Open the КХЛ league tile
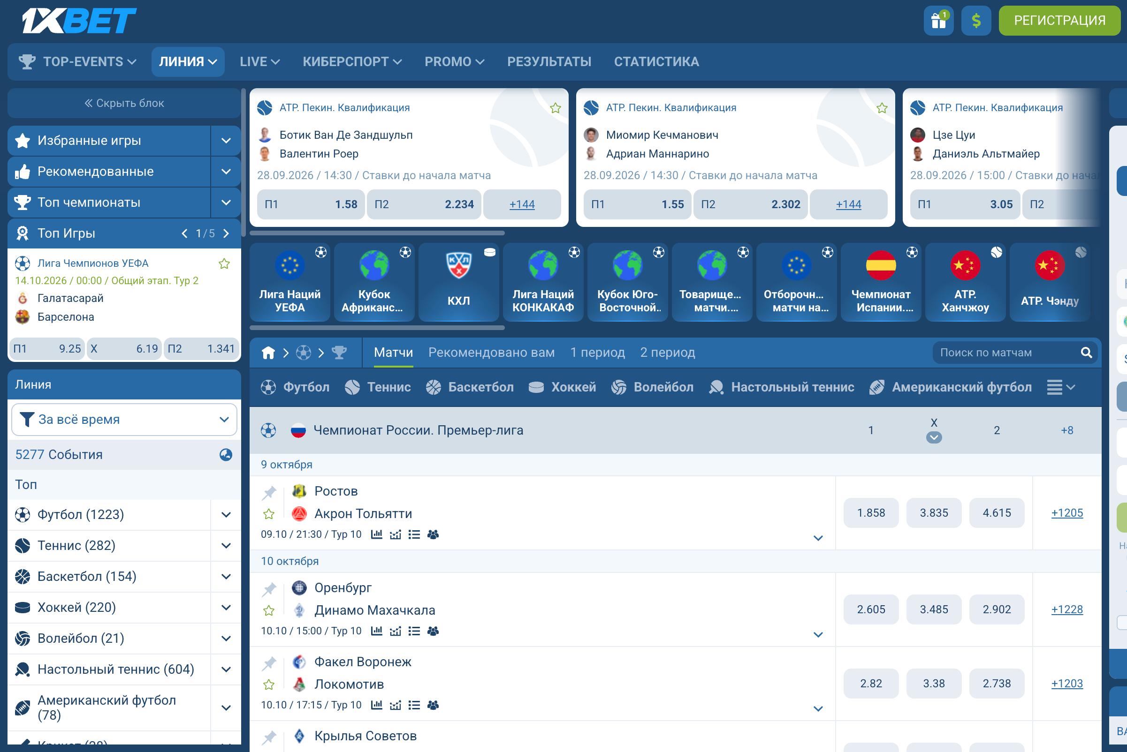The width and height of the screenshot is (1127, 752). click(x=459, y=282)
